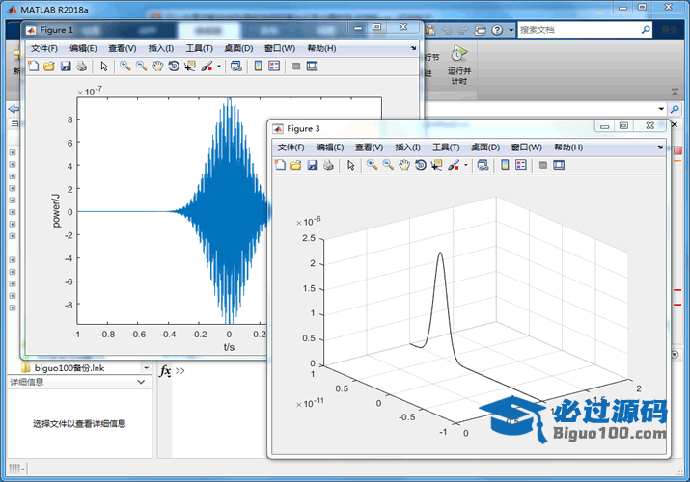690x482 pixels.
Task: Open 编辑(E) menu in Figure 1
Action: coord(83,48)
